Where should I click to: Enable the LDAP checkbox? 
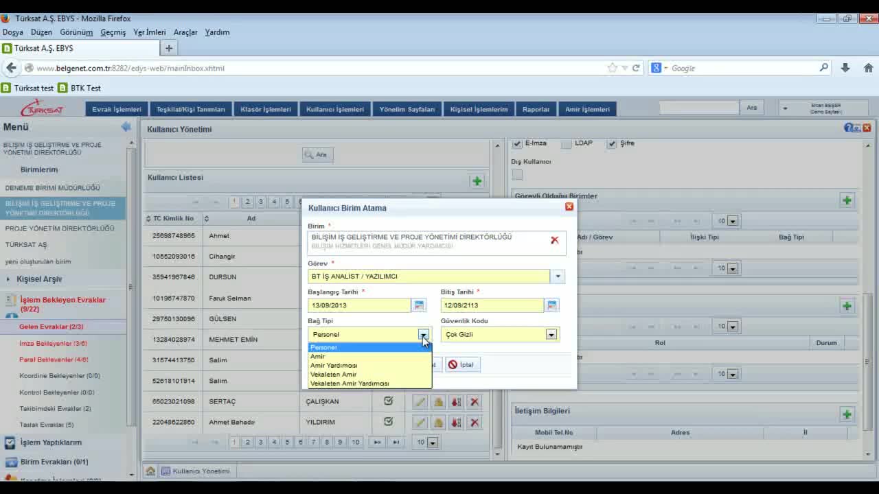pyautogui.click(x=567, y=143)
